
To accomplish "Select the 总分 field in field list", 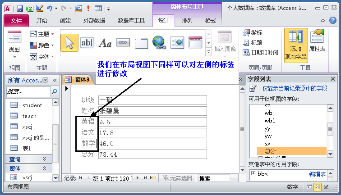I will (x=292, y=151).
